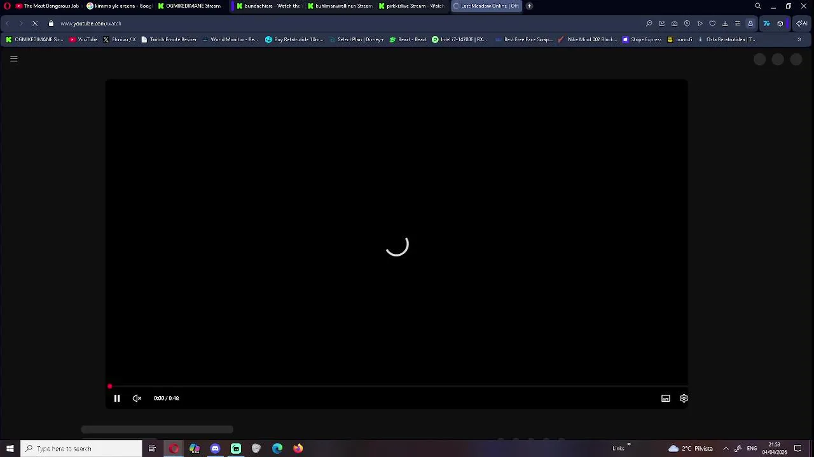
Task: Search tabs with the title bar magnifier
Action: (x=758, y=6)
